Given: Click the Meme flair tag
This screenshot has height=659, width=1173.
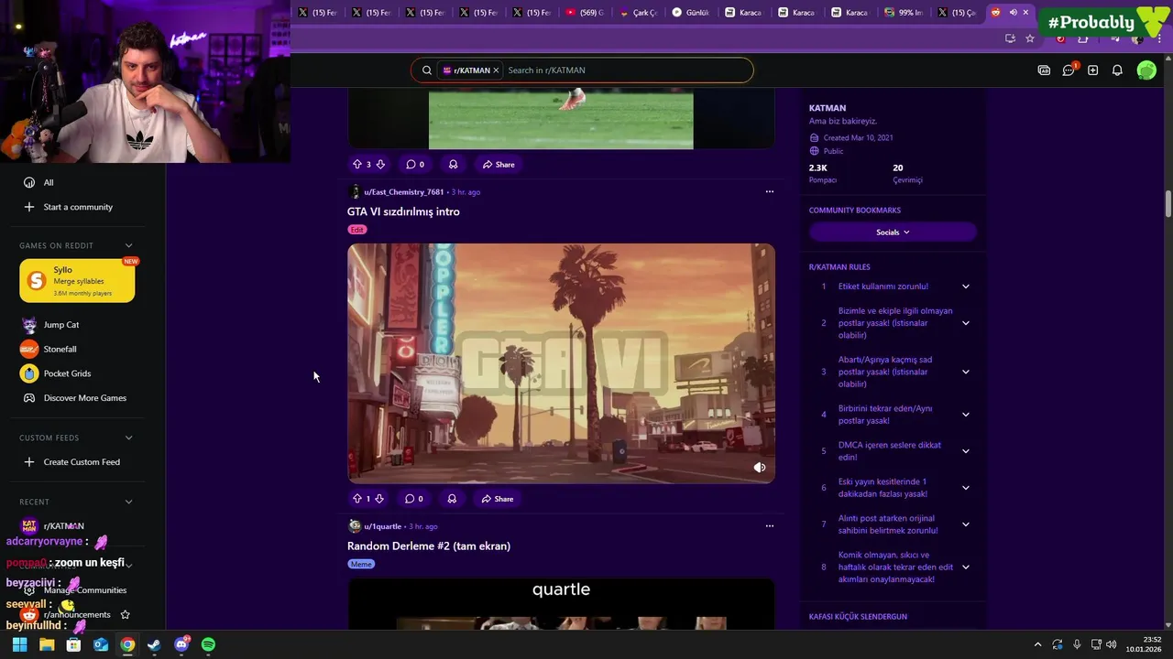Looking at the screenshot, I should [362, 564].
